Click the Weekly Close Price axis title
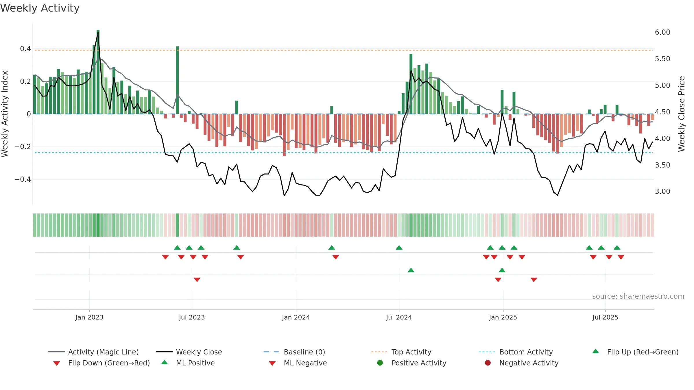This screenshot has height=390, width=694. tap(682, 114)
